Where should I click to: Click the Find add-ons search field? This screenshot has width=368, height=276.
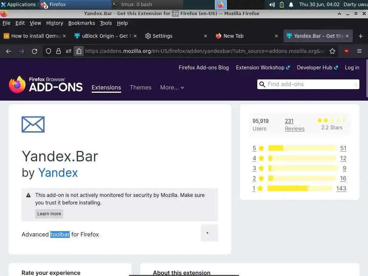coord(308,84)
